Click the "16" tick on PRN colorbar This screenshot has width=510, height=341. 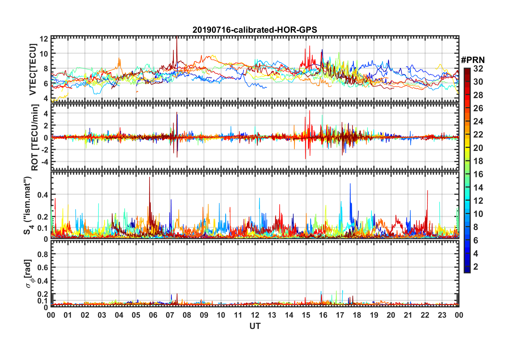[478, 174]
